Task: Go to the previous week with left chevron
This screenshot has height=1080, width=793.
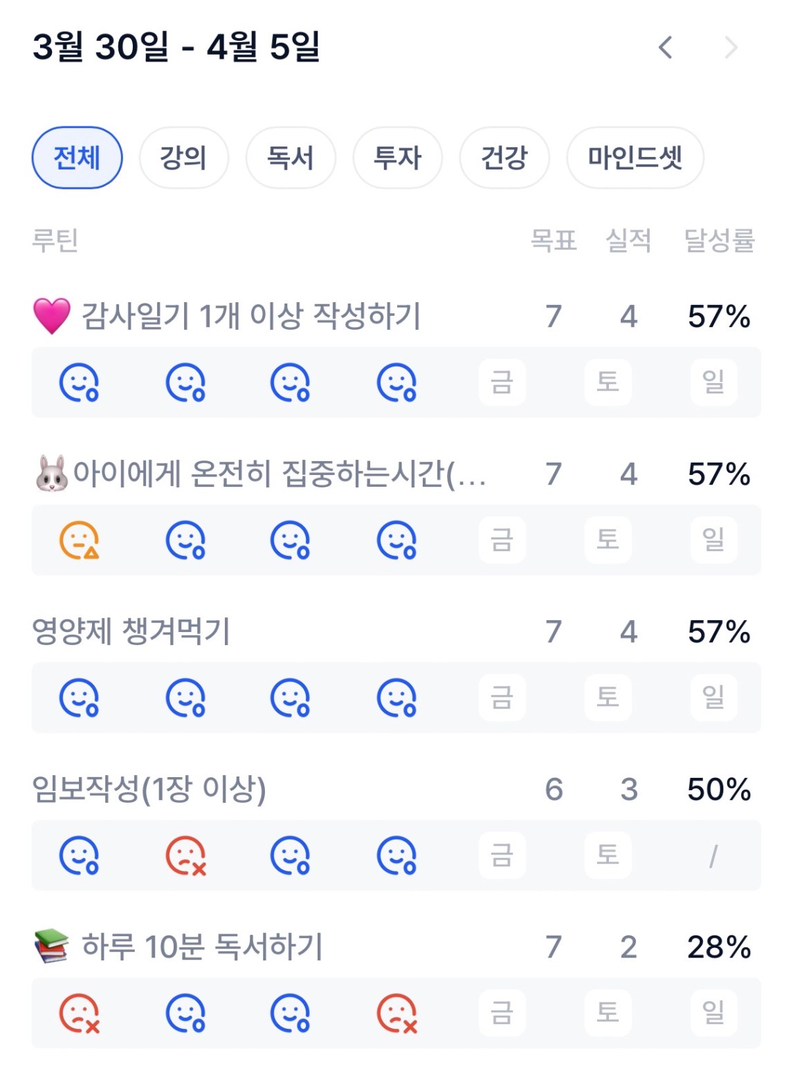Action: 665,48
